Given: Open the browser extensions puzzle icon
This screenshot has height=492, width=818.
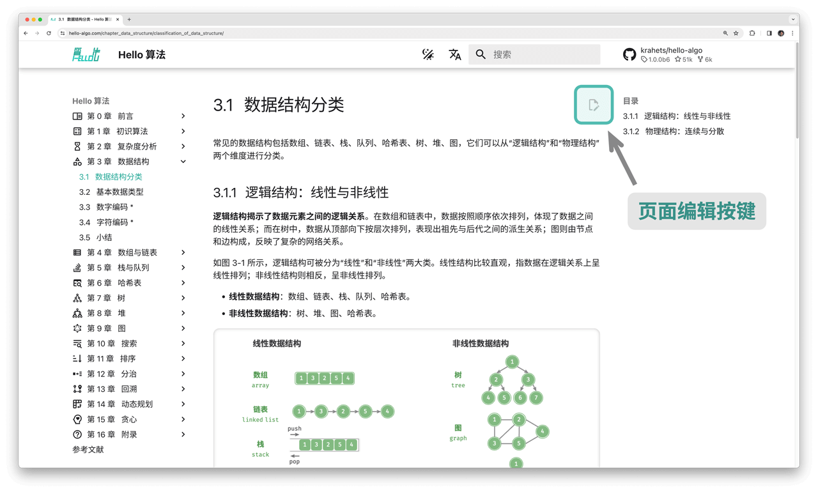Looking at the screenshot, I should click(x=752, y=33).
